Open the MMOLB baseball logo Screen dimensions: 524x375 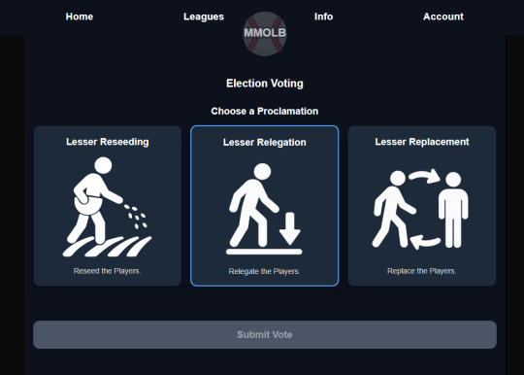tap(265, 33)
